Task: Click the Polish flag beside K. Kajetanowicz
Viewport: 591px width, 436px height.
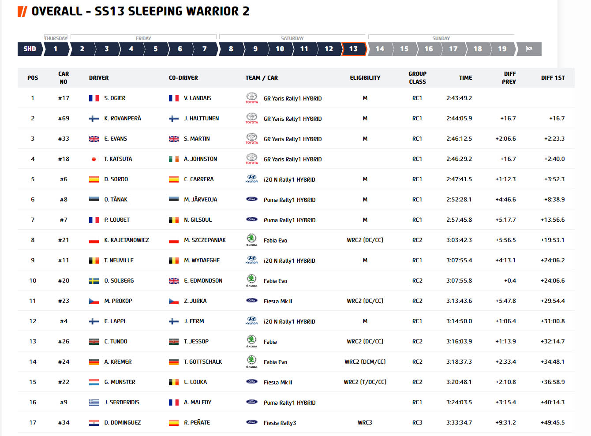Action: (x=94, y=240)
